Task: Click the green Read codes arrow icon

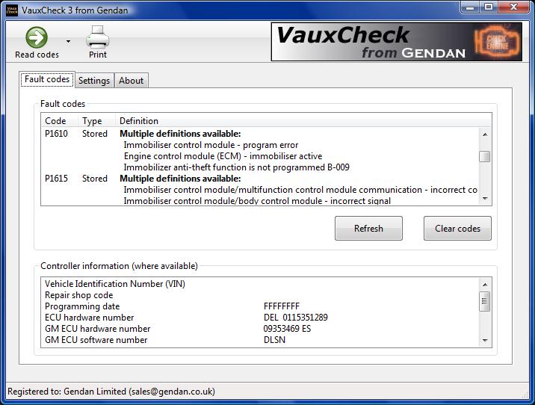Action: 37,37
